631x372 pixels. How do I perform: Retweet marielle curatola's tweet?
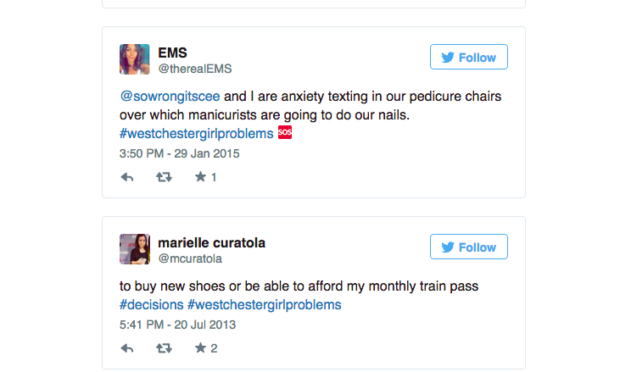coord(164,348)
